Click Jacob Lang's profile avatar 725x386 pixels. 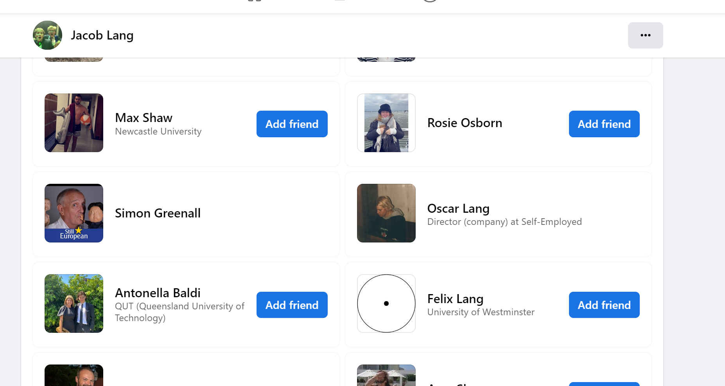pos(47,35)
